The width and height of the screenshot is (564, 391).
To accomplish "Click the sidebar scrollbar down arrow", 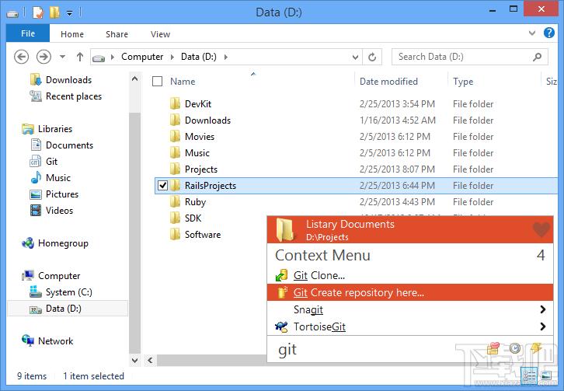I will pos(135,360).
